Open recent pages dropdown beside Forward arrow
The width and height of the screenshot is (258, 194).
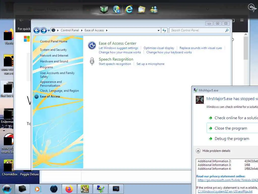point(49,31)
